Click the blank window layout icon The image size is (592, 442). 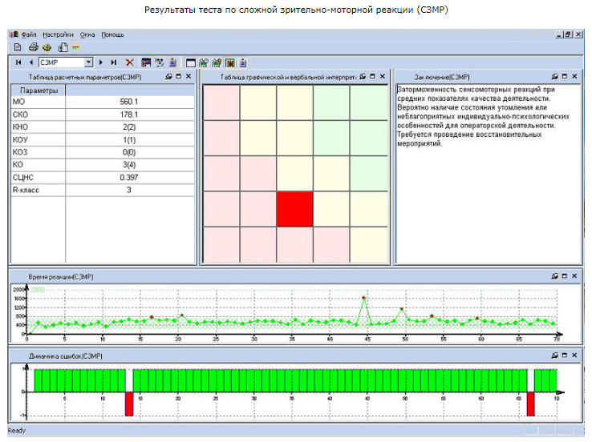tap(191, 63)
